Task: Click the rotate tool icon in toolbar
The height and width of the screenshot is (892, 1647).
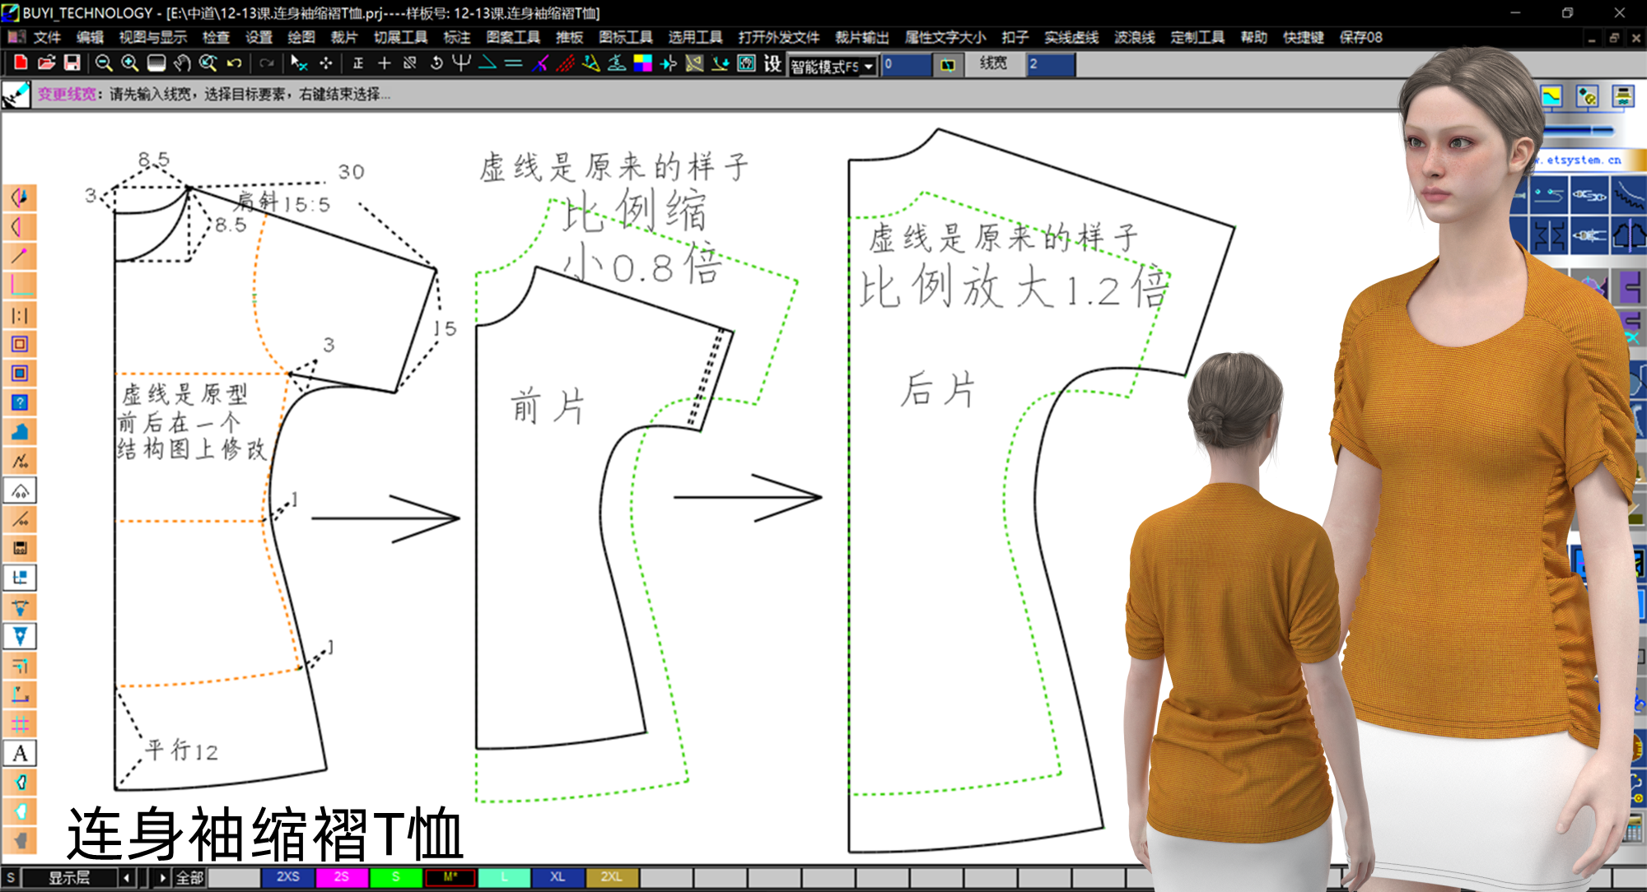Action: click(436, 63)
